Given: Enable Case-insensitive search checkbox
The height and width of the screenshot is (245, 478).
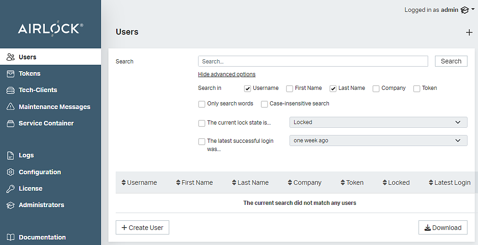Looking at the screenshot, I should (x=264, y=104).
